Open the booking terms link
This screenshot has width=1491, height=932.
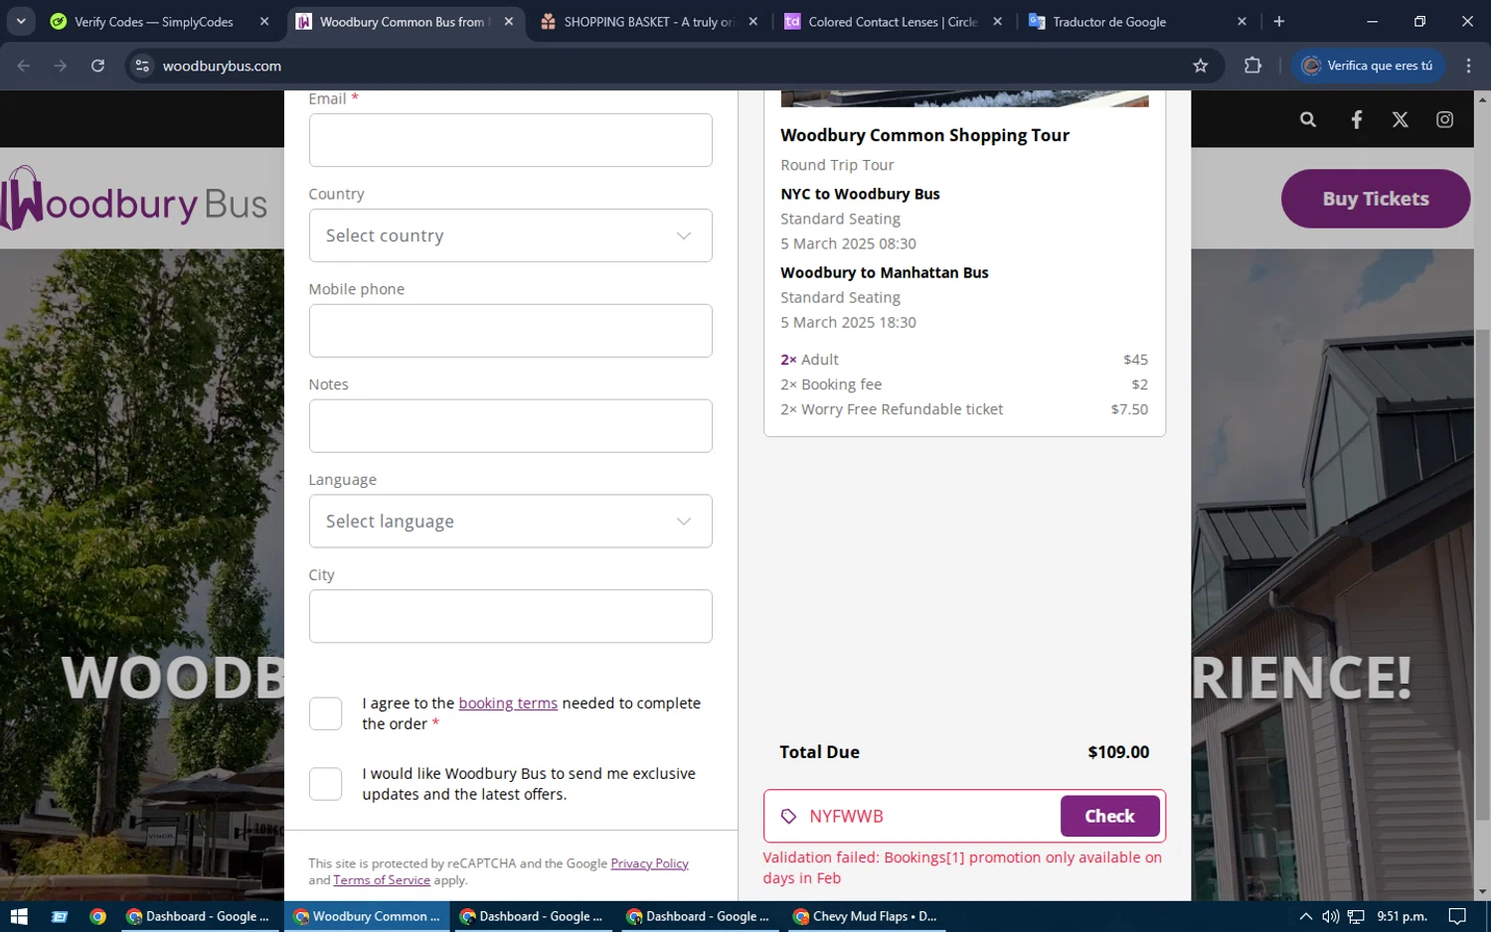point(508,703)
